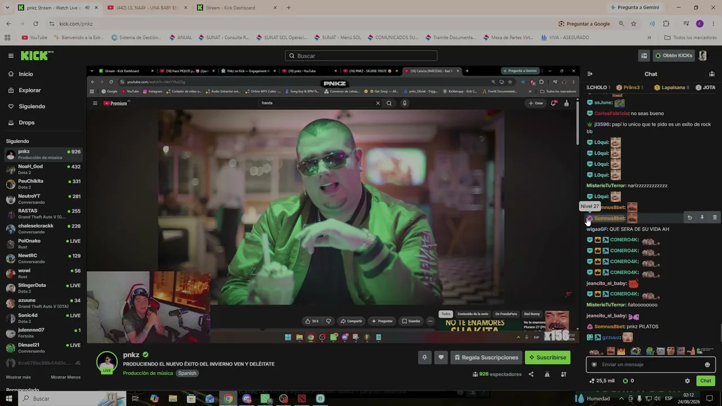Image resolution: width=722 pixels, height=406 pixels.
Task: Open Windows Start menu
Action: (8, 399)
